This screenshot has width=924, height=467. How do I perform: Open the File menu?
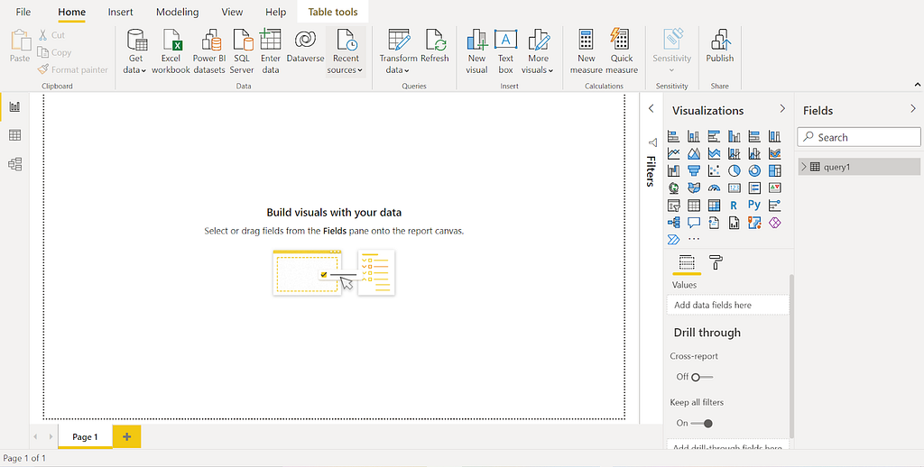point(23,12)
